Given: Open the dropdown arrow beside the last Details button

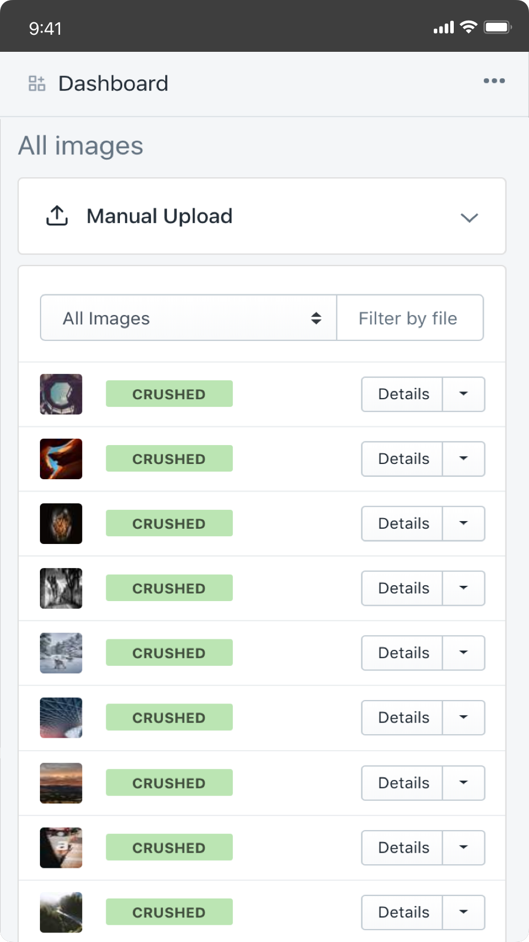Looking at the screenshot, I should (463, 912).
